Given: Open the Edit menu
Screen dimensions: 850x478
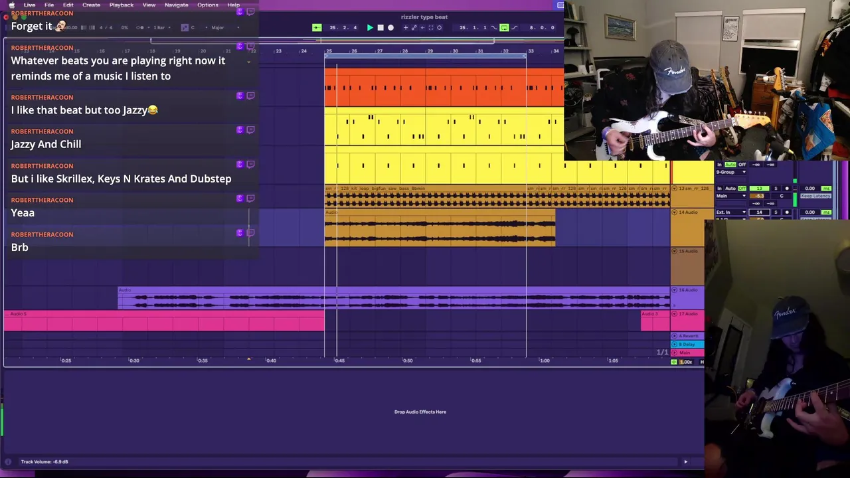Looking at the screenshot, I should (68, 5).
